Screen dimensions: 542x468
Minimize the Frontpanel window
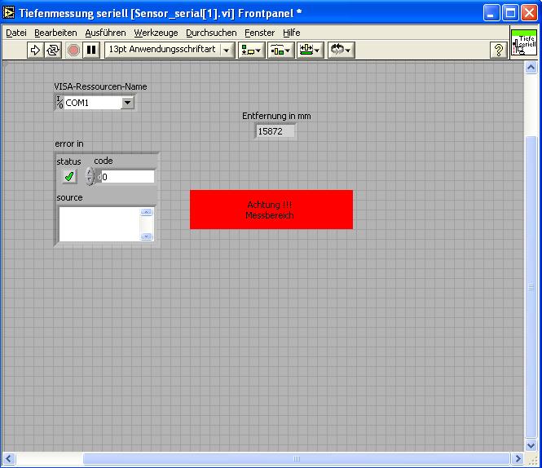pos(491,13)
